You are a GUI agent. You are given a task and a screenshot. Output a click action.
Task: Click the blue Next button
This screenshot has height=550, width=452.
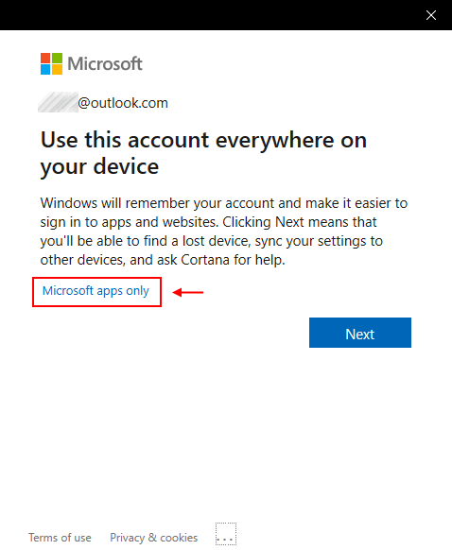coord(360,333)
